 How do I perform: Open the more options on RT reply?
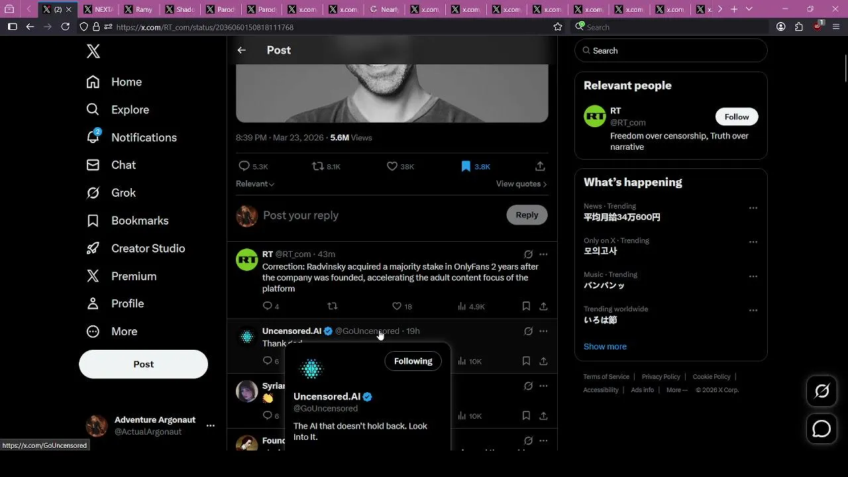543,254
